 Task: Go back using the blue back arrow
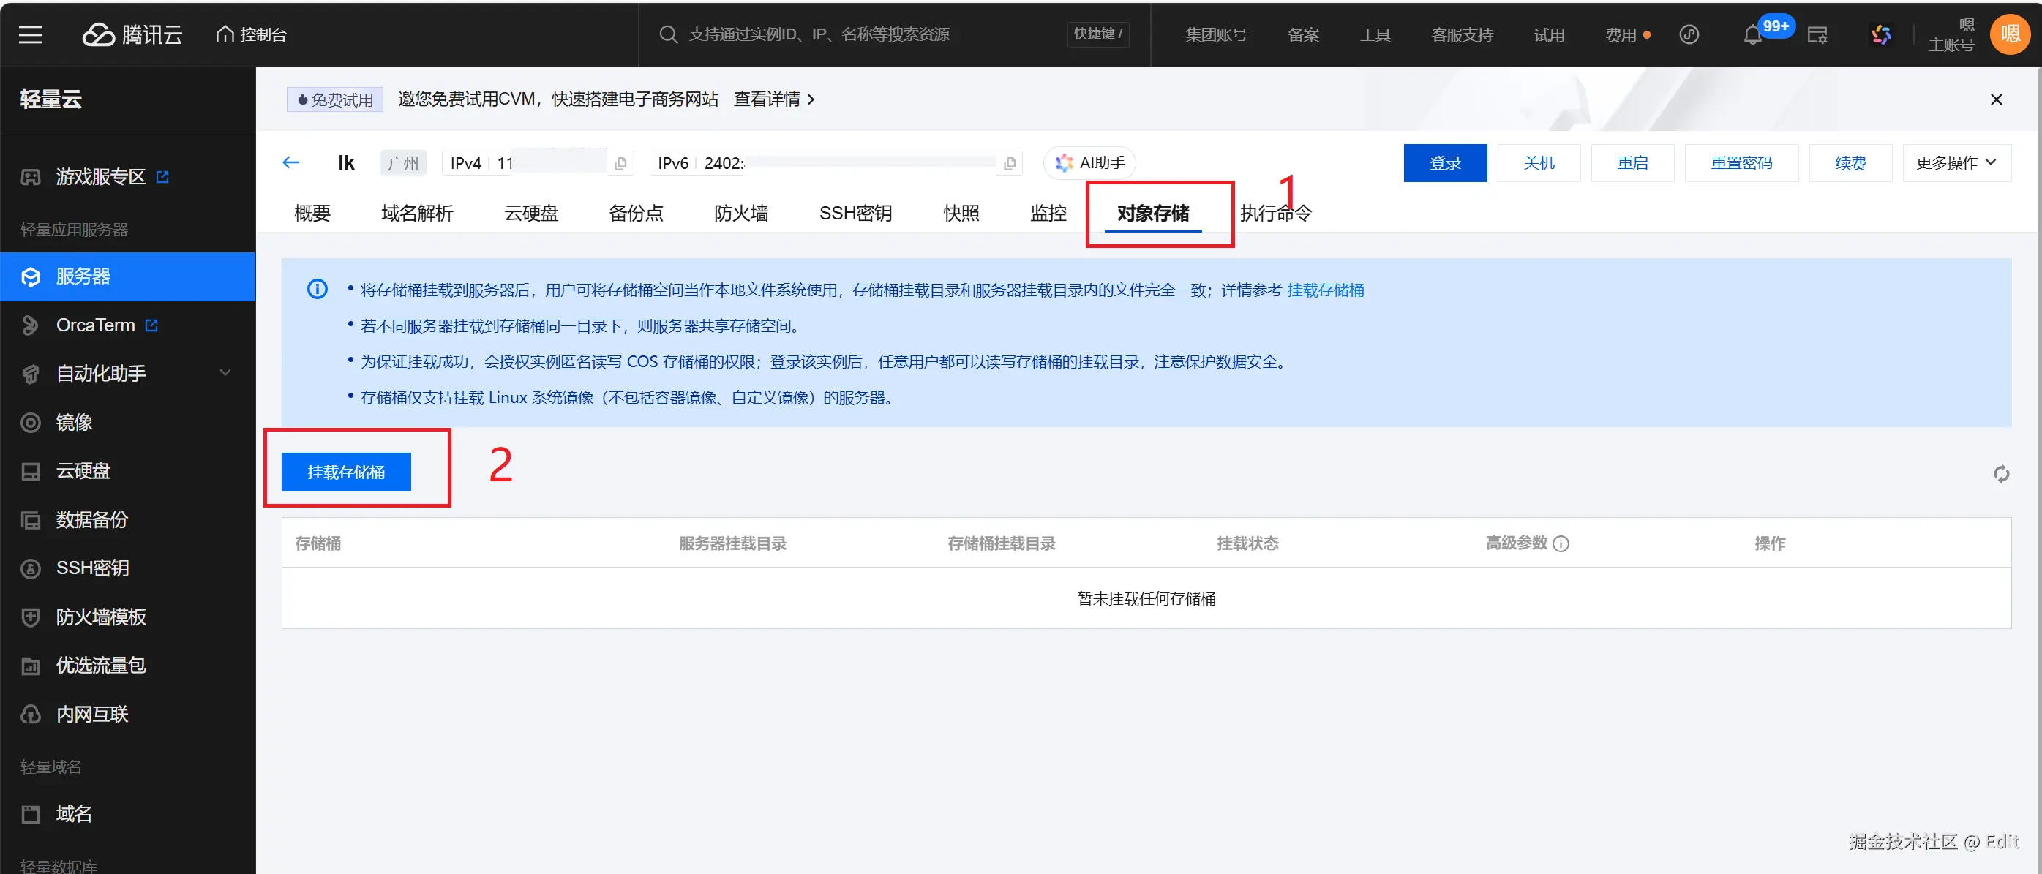tap(290, 162)
